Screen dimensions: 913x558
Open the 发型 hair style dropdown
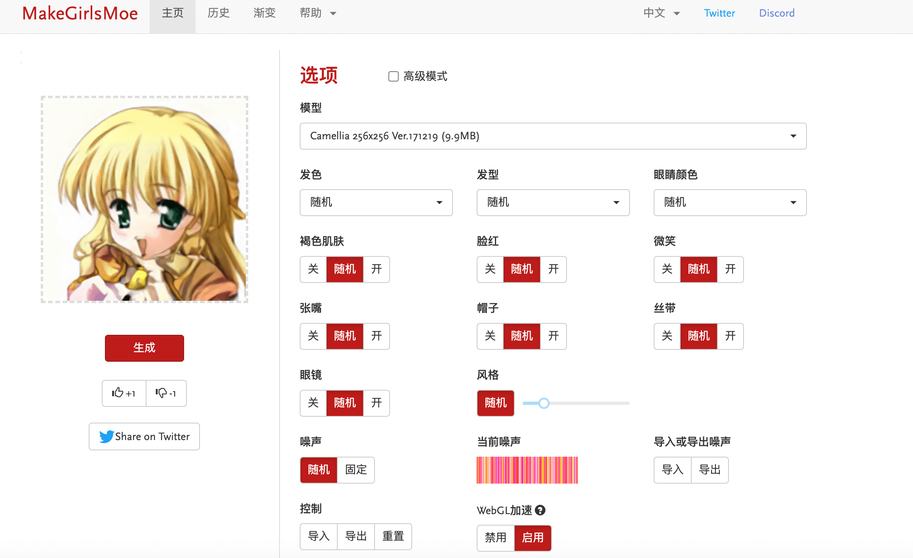click(x=553, y=203)
